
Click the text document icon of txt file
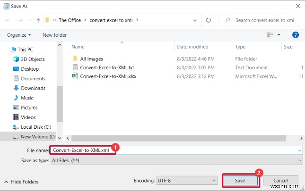75,67
